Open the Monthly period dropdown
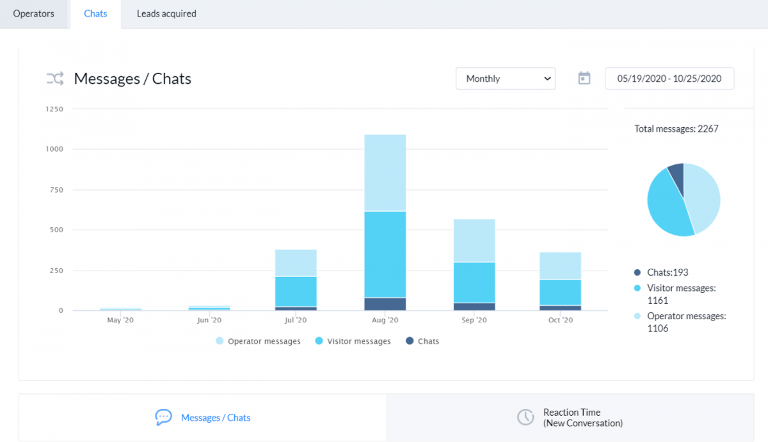Viewport: 768px width, 442px height. pos(506,79)
